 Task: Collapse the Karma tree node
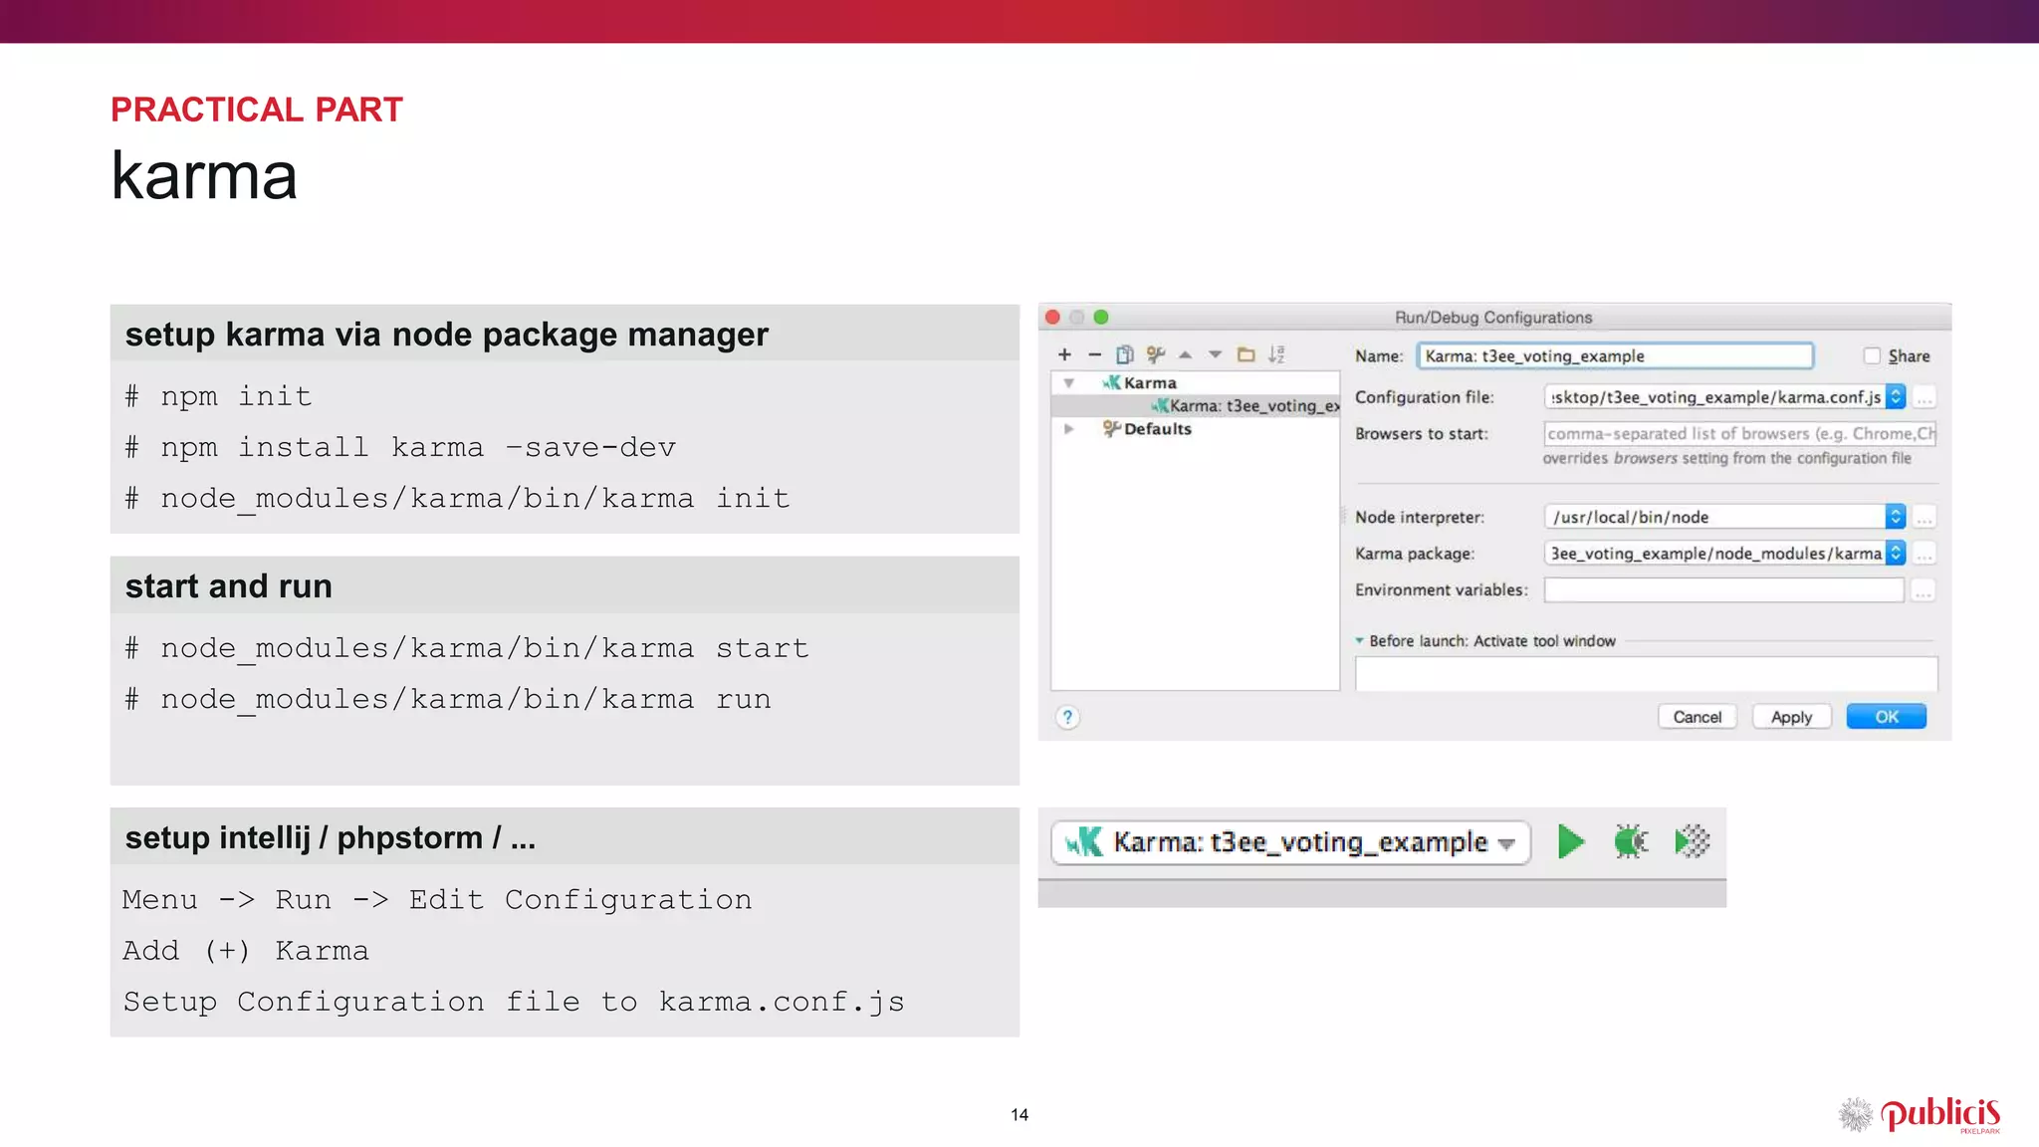[x=1068, y=383]
